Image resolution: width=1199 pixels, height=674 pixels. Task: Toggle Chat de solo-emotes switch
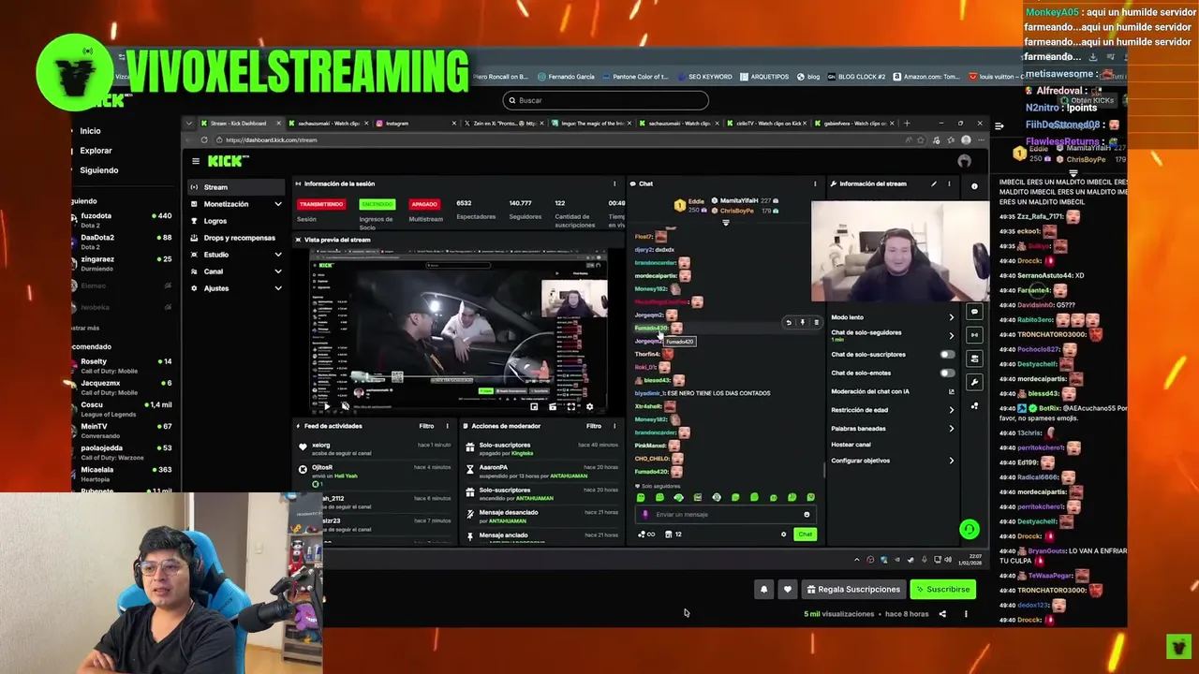(x=948, y=373)
